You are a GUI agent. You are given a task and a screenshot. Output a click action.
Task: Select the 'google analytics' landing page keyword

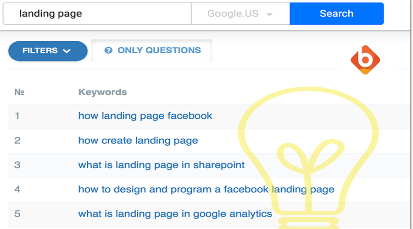pos(175,214)
